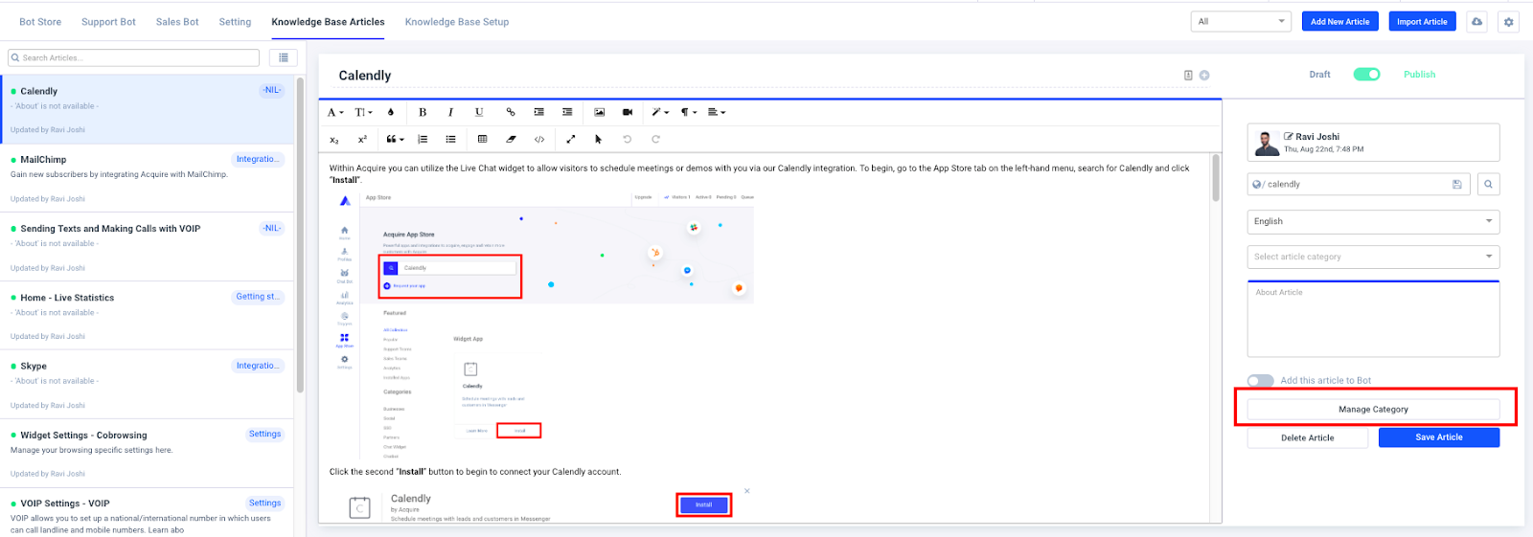This screenshot has height=537, width=1533.
Task: Open the quote style dropdown
Action: point(395,140)
